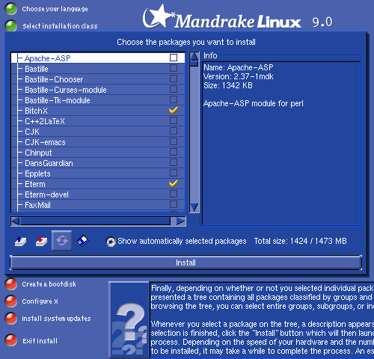Click the horizontal scrollbar track
Screen dimensions: 374x359
click(x=95, y=221)
